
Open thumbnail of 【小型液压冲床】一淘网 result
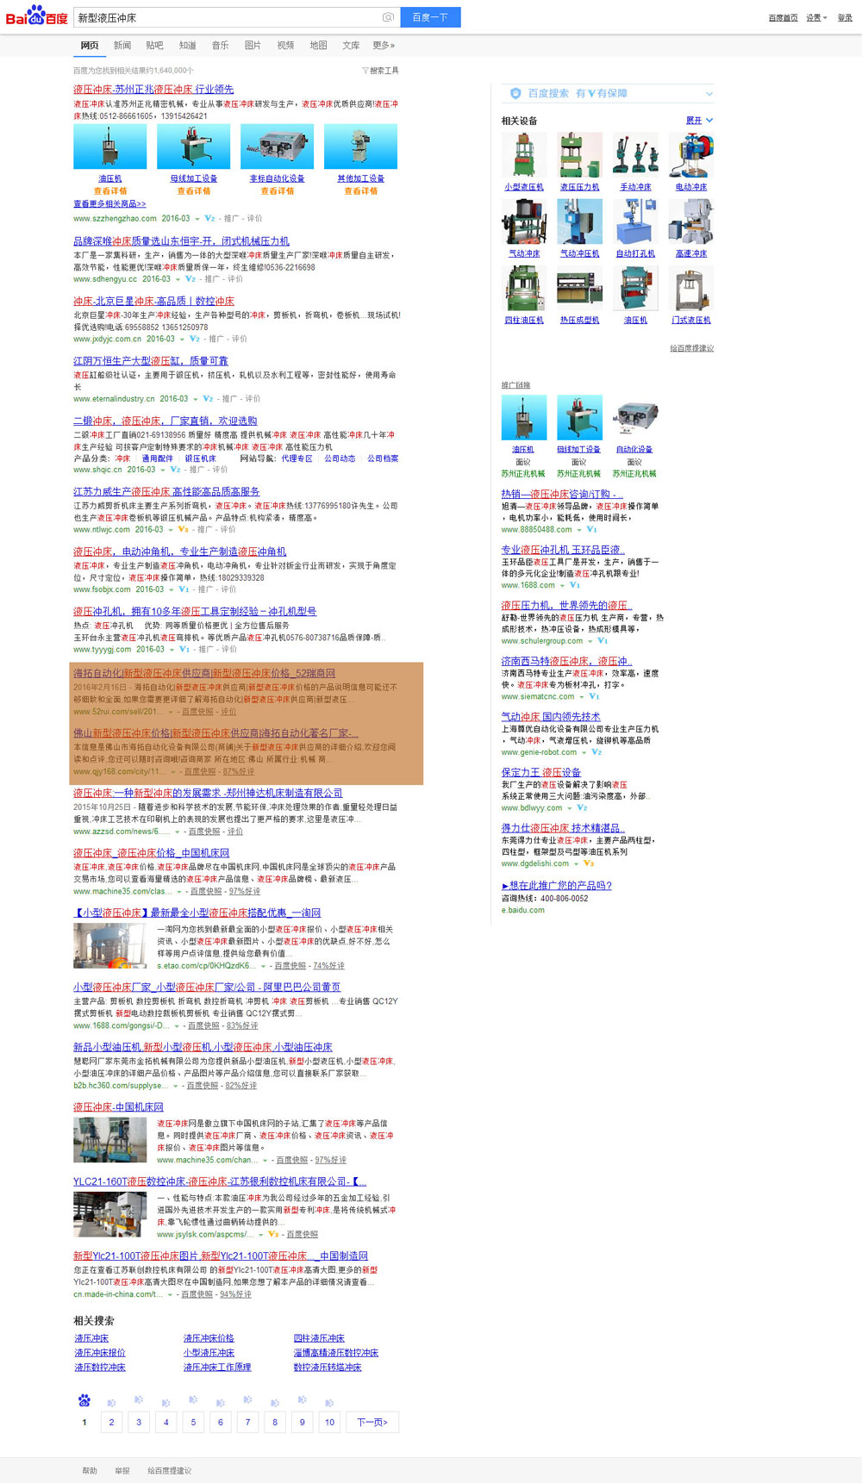coord(109,946)
